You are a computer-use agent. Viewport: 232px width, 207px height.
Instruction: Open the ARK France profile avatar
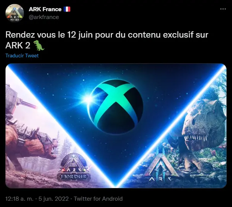(x=14, y=13)
